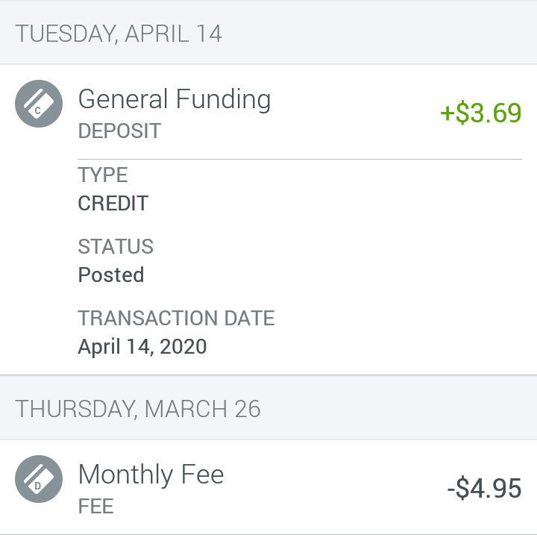This screenshot has height=535, width=537.
Task: Expand the Monthly Fee transaction title
Action: click(151, 475)
